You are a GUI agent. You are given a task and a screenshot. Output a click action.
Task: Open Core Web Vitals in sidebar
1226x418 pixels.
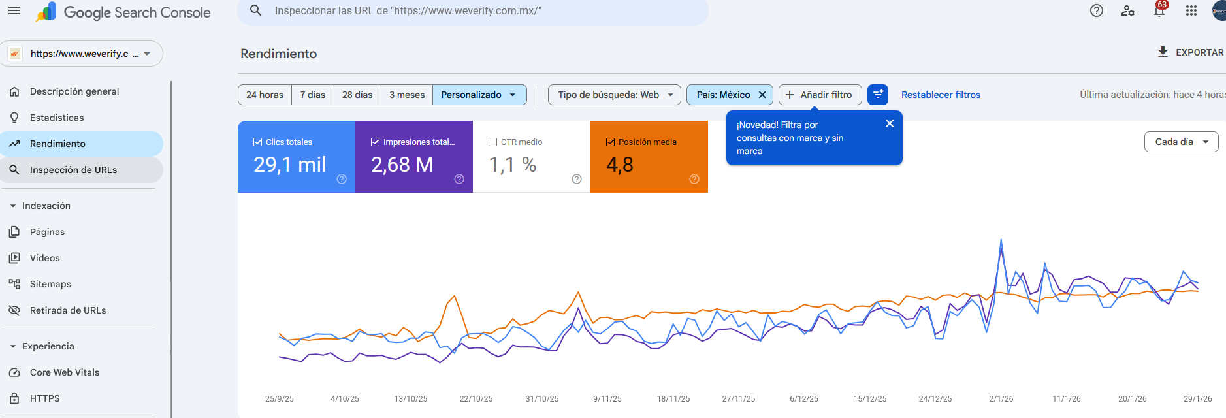click(x=65, y=372)
